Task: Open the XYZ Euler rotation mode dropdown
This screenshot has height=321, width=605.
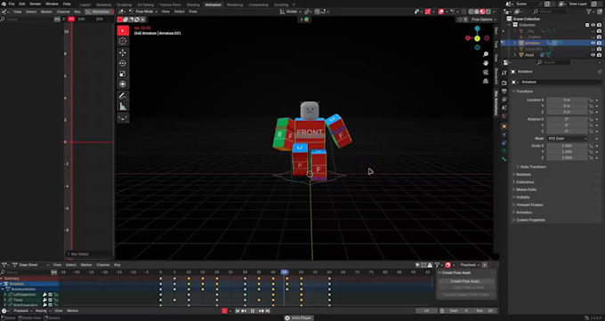Action: (x=567, y=139)
